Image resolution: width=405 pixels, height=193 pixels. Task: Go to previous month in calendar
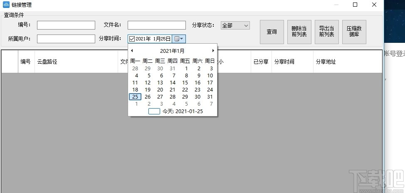point(132,51)
